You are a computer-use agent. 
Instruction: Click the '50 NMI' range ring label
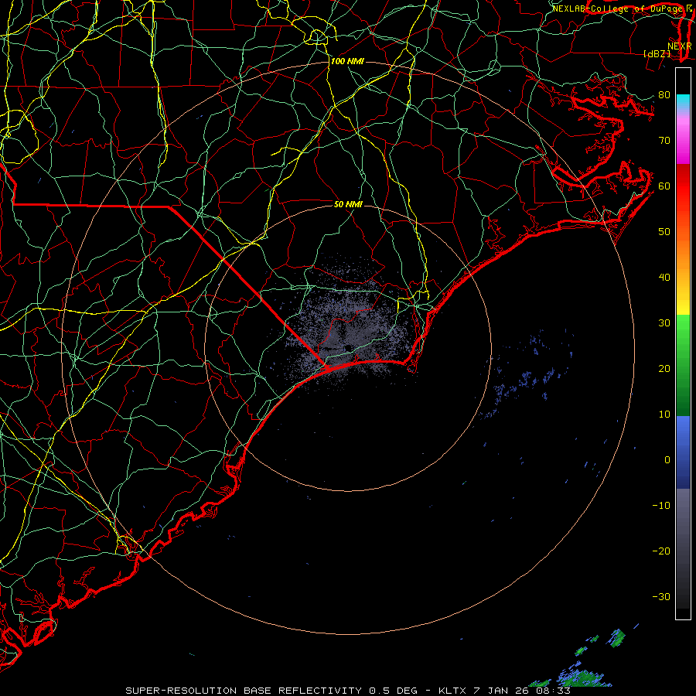click(348, 204)
